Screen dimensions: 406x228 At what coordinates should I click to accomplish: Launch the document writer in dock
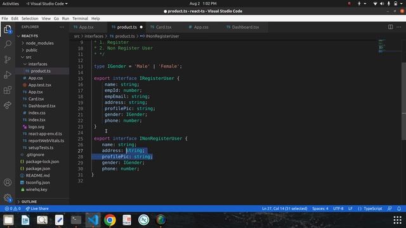(x=25, y=220)
